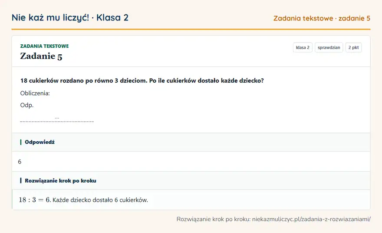Click the 'Obliczenia:' label
382x233 pixels.
[x=35, y=93]
